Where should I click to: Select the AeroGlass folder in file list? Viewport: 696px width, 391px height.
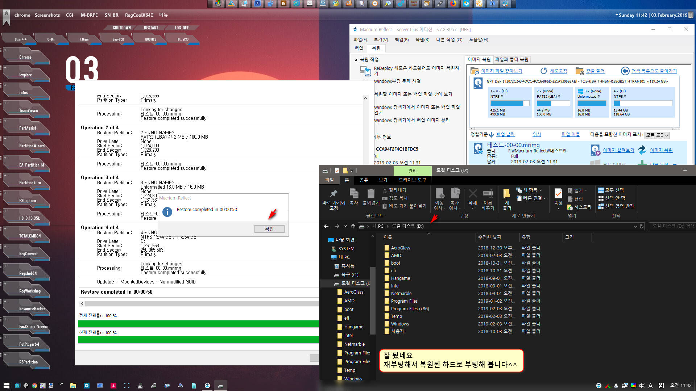(400, 248)
